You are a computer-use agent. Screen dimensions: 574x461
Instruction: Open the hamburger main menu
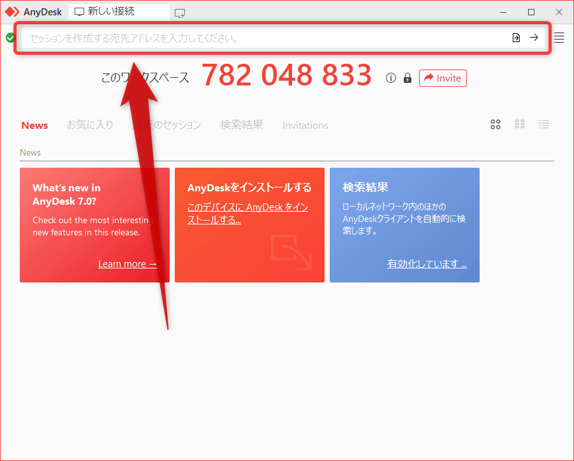tap(559, 38)
